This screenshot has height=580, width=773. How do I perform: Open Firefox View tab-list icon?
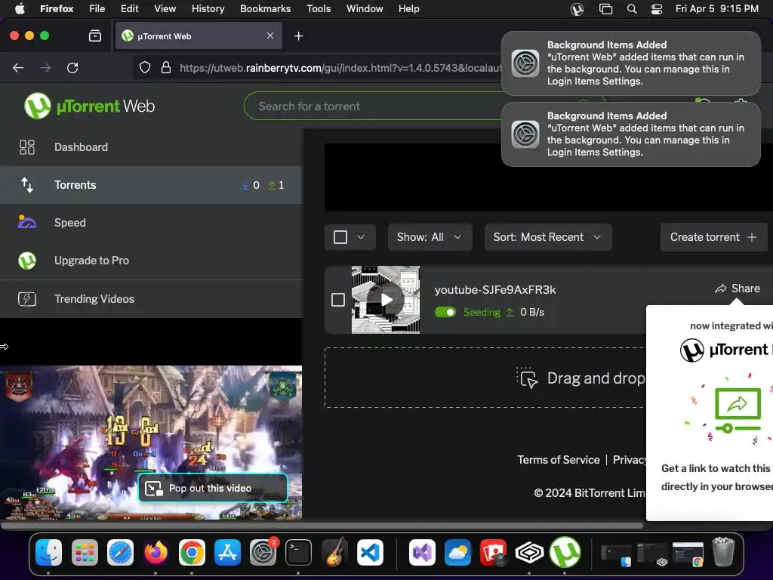point(94,35)
